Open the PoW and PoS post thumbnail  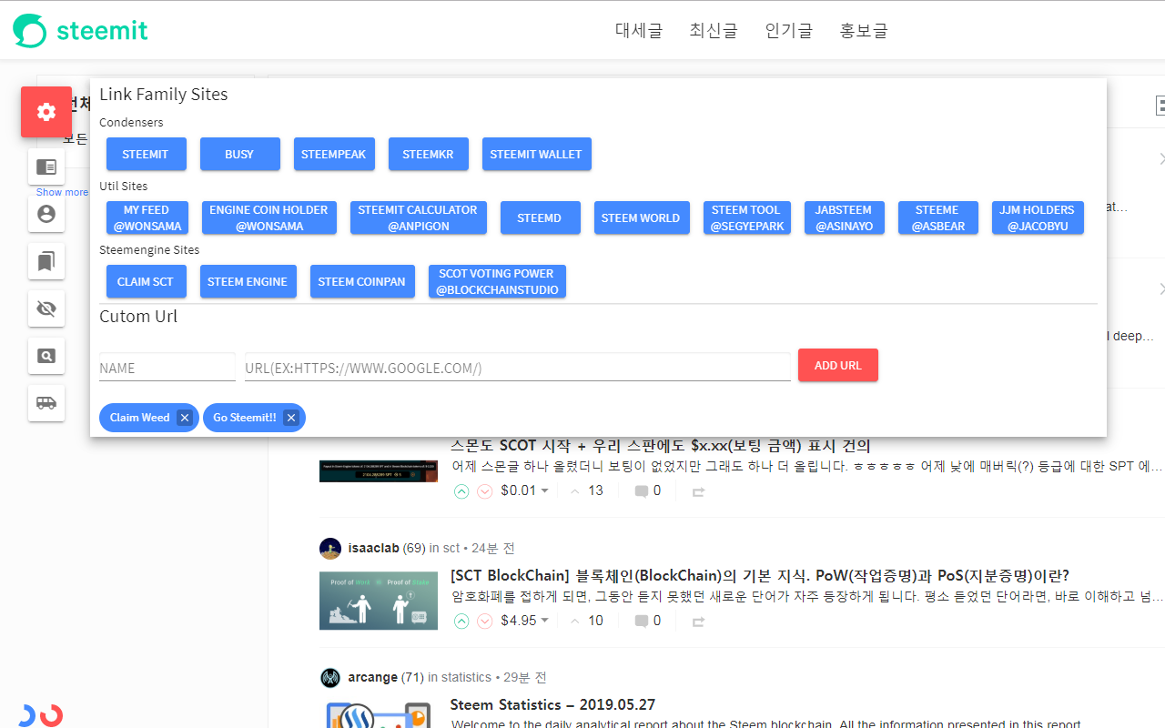pyautogui.click(x=379, y=601)
